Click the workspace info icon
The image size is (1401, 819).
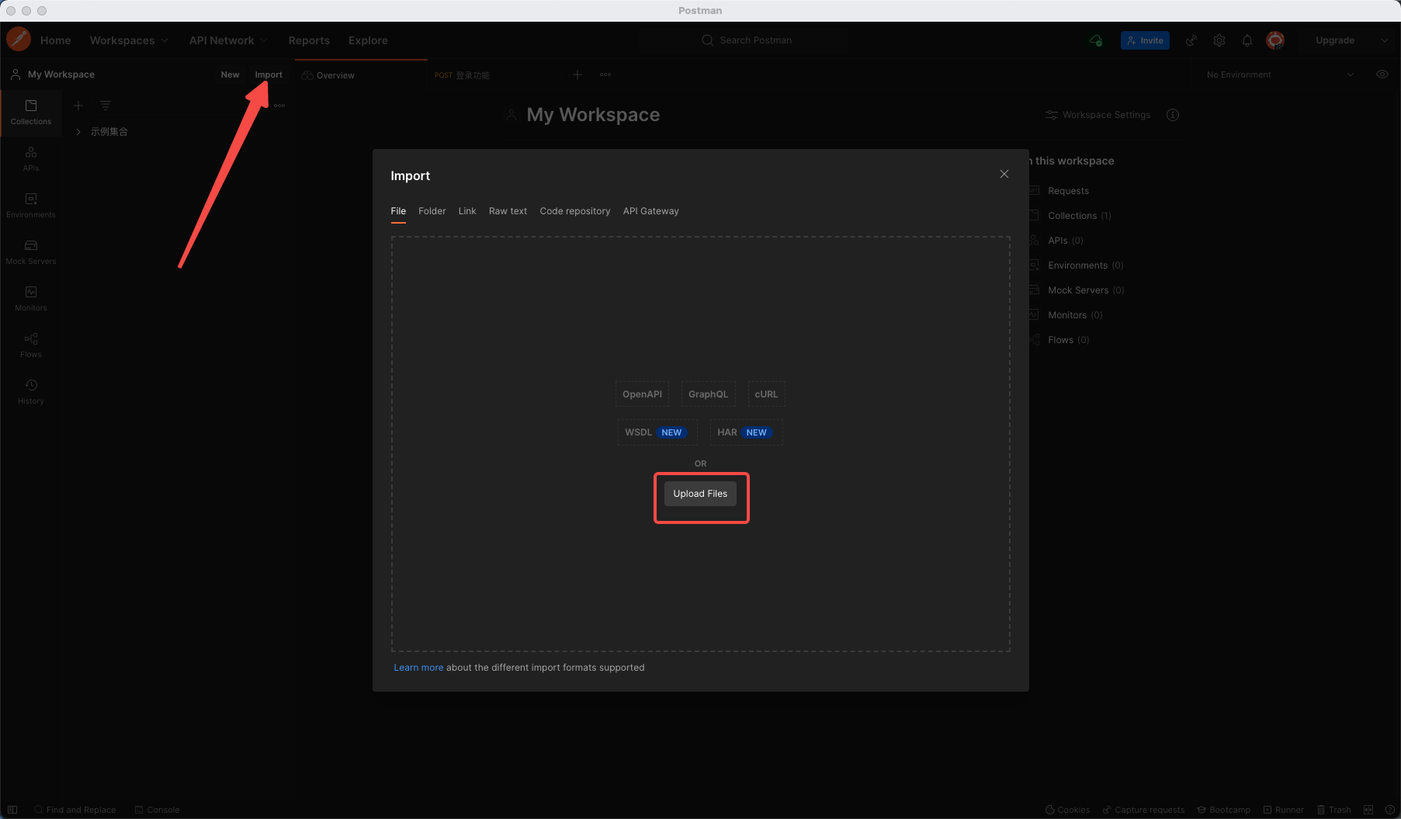click(1173, 115)
